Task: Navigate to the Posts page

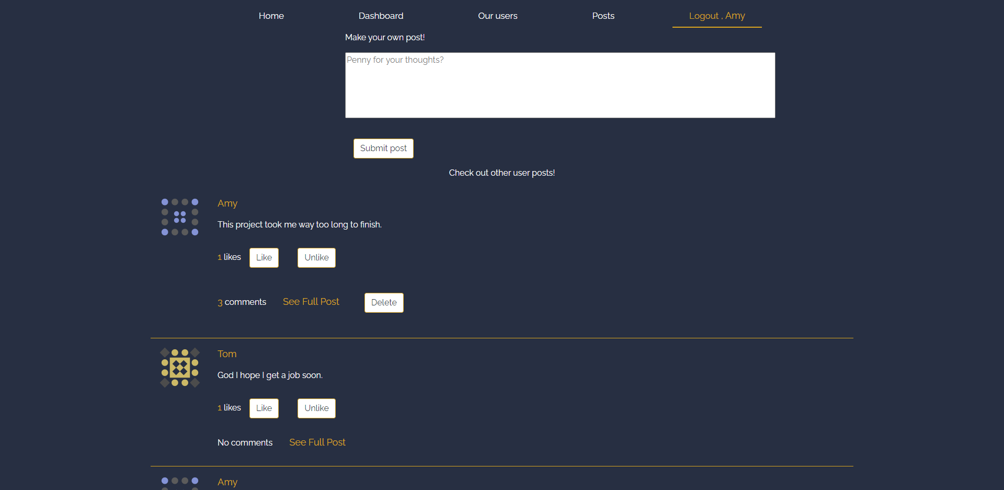Action: [603, 16]
